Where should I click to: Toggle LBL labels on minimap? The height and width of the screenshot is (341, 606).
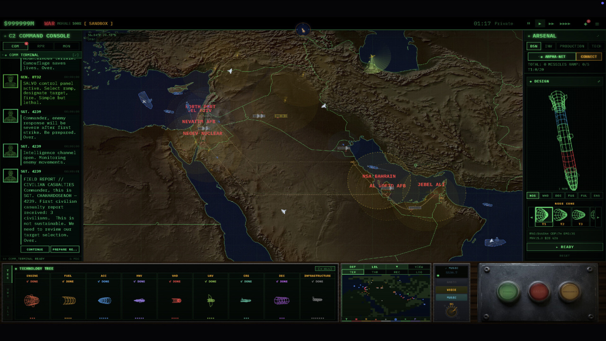tap(374, 267)
